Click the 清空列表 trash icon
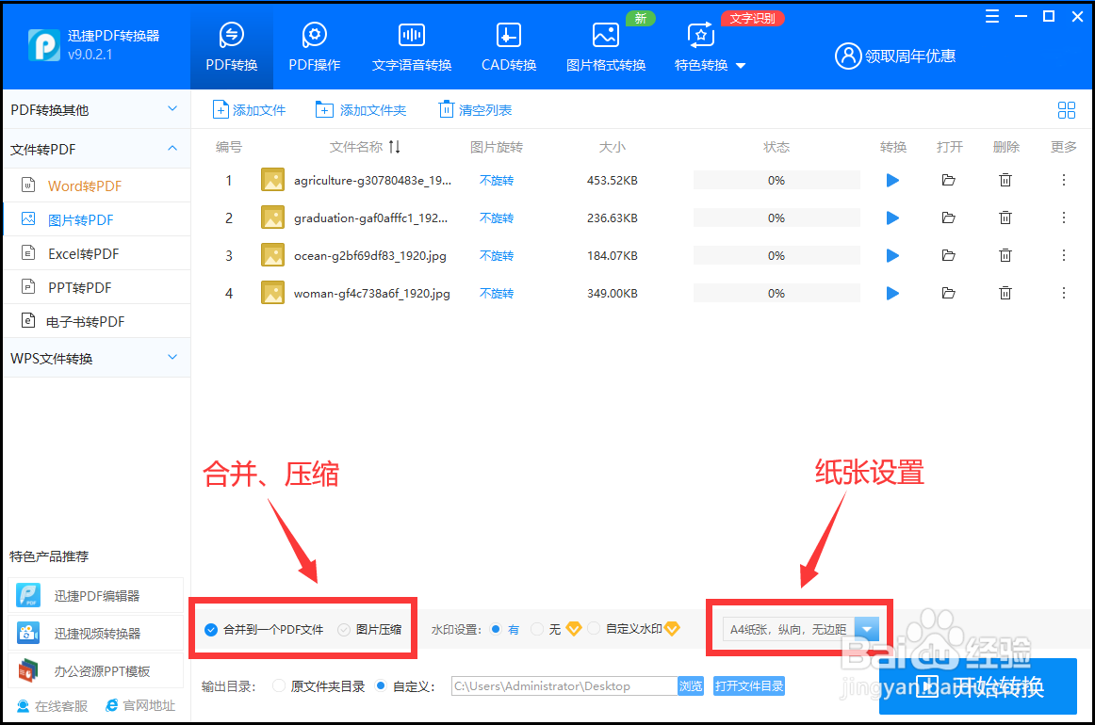 click(446, 109)
